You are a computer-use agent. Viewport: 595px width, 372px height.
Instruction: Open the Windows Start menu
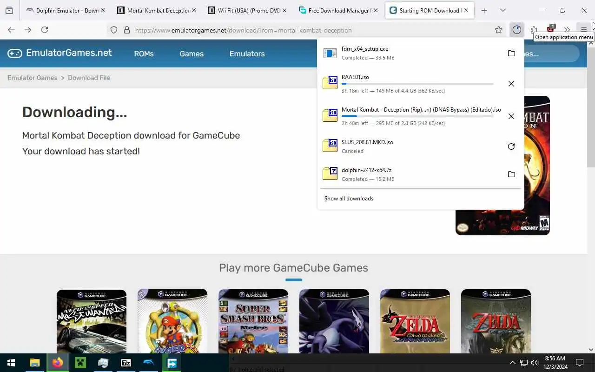[11, 363]
